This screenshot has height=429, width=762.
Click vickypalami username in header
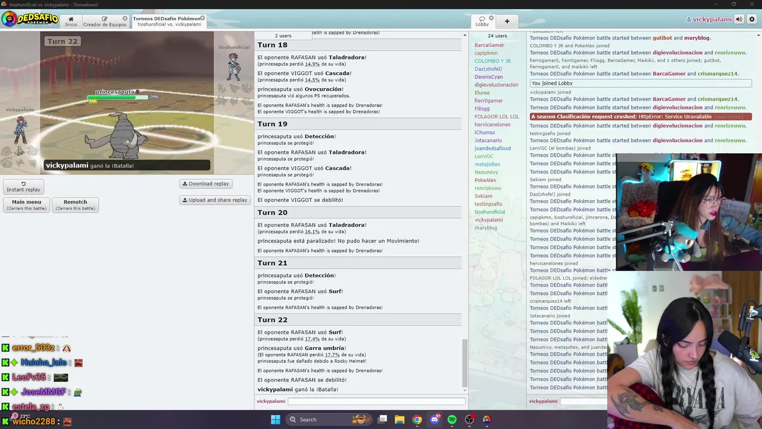click(709, 20)
